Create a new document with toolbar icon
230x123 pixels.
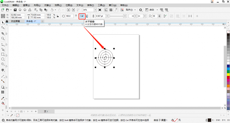[x=2, y=10]
